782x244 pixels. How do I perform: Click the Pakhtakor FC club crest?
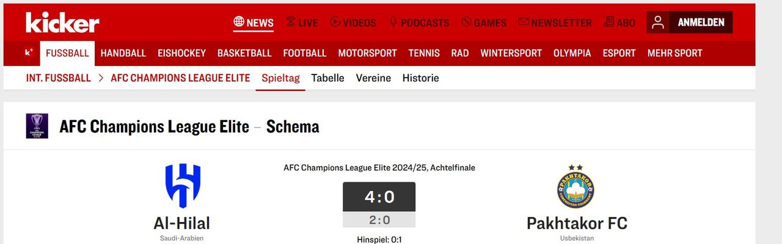[576, 187]
